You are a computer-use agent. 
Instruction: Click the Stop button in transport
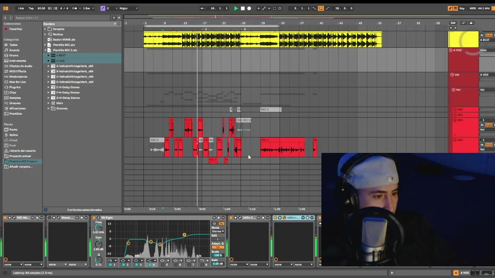242,8
